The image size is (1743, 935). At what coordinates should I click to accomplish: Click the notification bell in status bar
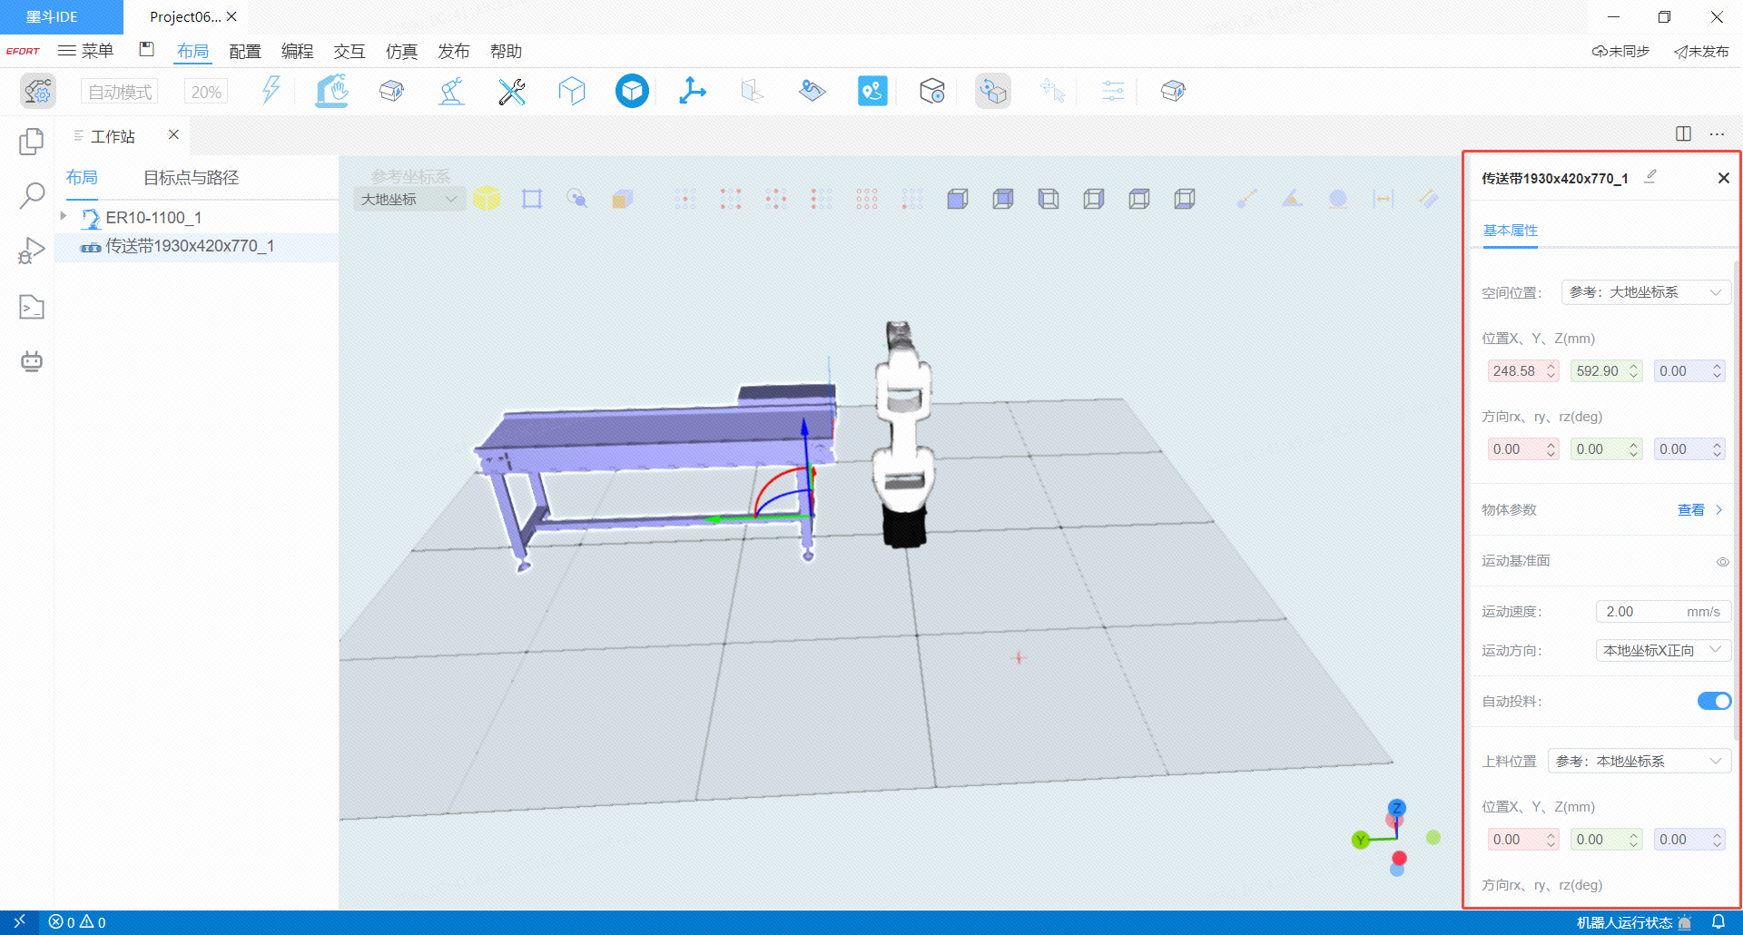point(1718,922)
